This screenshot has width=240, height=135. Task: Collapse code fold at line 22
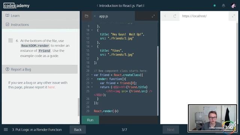click(92, 79)
